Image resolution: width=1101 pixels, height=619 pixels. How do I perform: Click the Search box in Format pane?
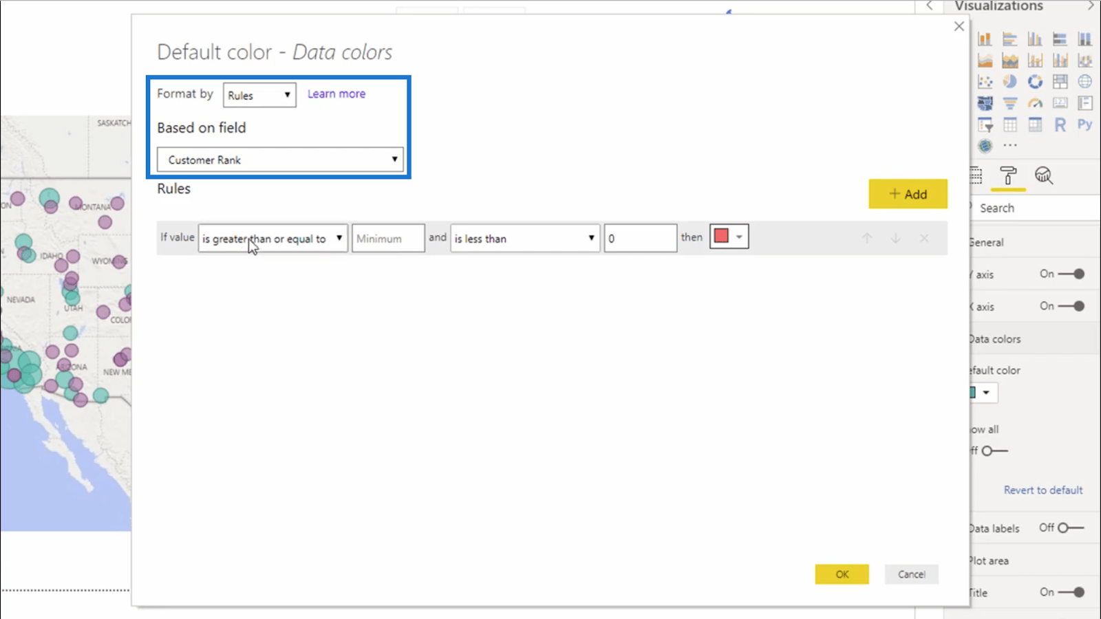tap(1036, 208)
